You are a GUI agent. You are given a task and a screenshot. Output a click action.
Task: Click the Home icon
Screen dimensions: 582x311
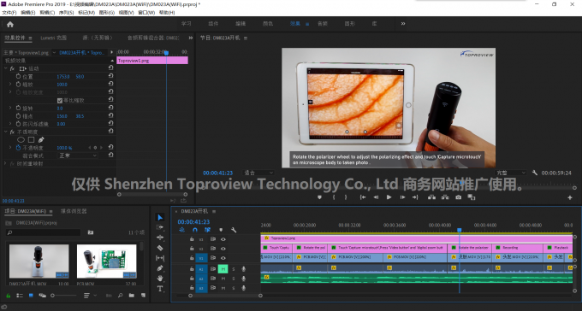pos(10,25)
